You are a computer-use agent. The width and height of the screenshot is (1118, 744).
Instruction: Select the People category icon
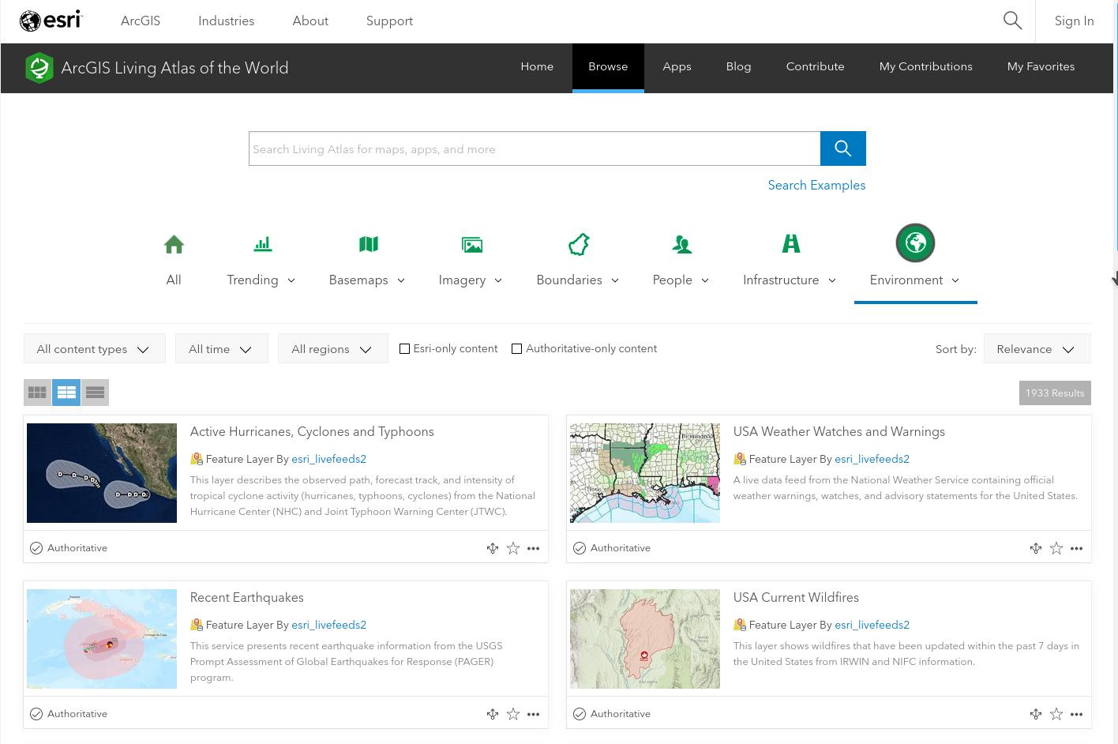click(682, 245)
